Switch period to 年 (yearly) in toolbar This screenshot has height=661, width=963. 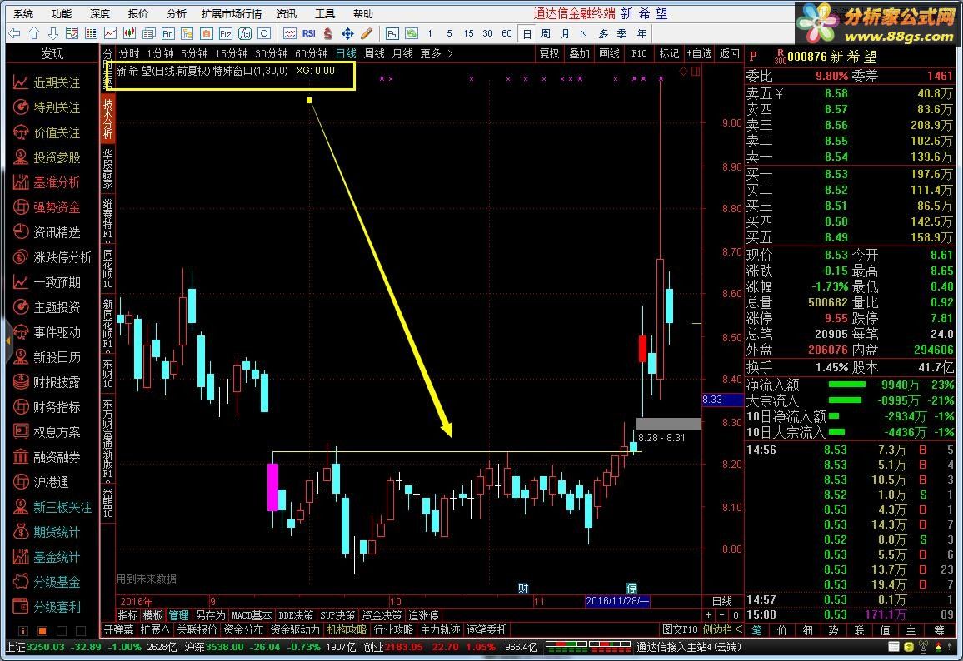pyautogui.click(x=641, y=33)
